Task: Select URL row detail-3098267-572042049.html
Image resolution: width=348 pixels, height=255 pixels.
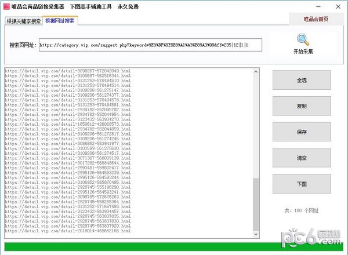Action: pyautogui.click(x=68, y=71)
